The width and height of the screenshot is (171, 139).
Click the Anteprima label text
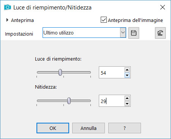click(22, 20)
